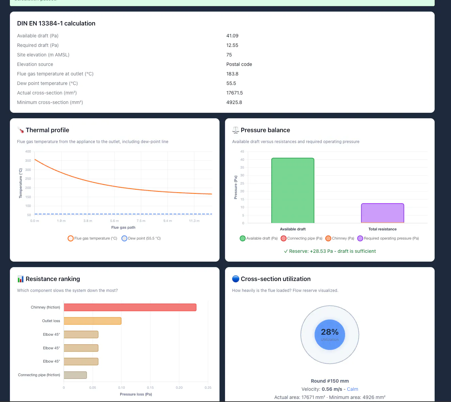451x402 pixels.
Task: Click the 28% utilization circle
Action: coord(330,335)
